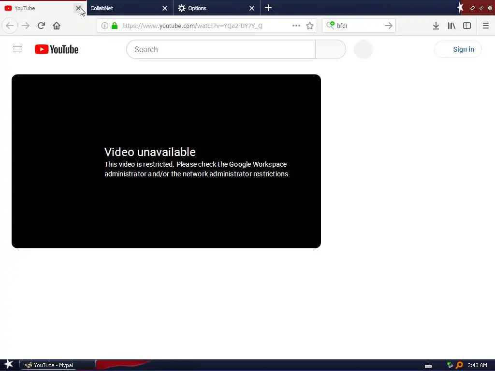
Task: Open a new tab
Action: pos(268,8)
